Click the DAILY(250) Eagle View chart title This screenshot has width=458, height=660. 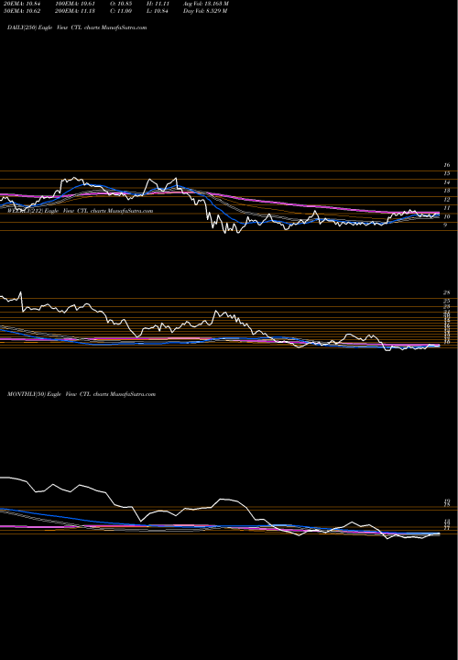(77, 27)
